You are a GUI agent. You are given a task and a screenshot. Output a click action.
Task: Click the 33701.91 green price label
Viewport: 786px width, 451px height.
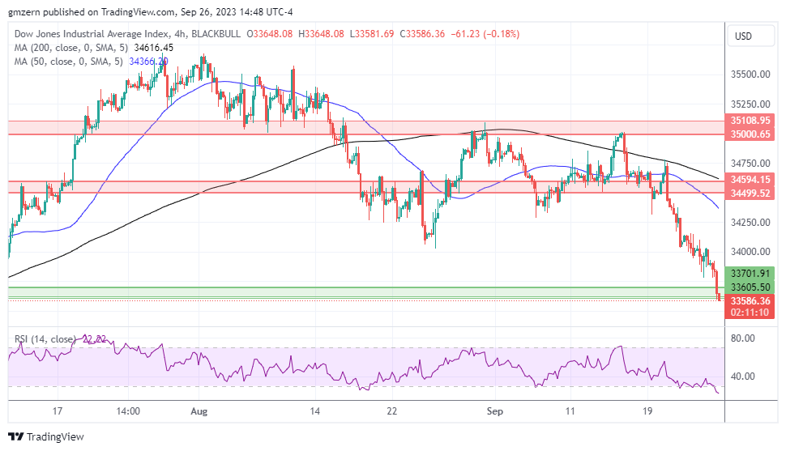750,273
